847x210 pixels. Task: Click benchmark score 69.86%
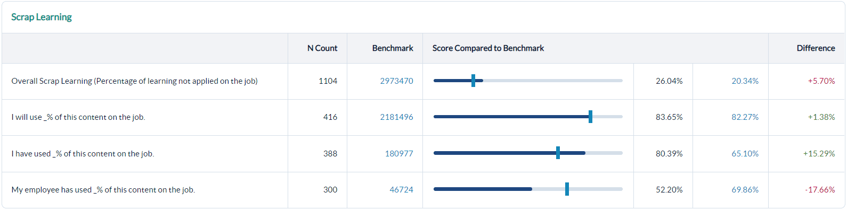coord(745,190)
